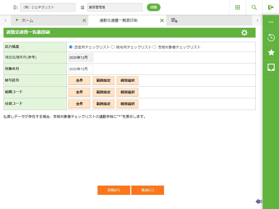Click the add tab list icon
The height and width of the screenshot is (209, 279).
pos(174,20)
